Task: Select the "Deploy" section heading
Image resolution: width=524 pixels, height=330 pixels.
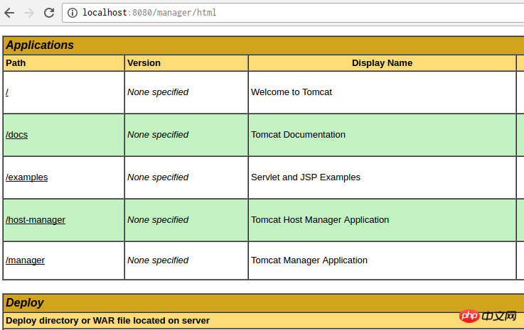Action: click(25, 302)
